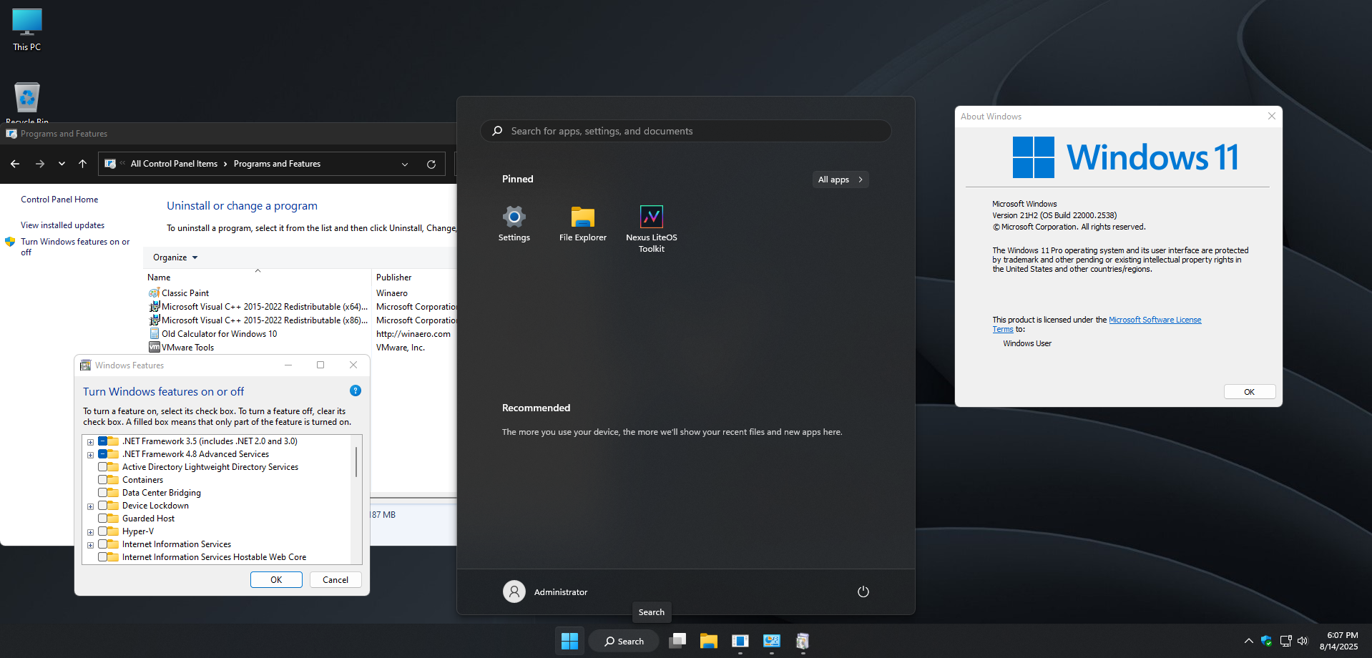Click the Windows Security tray icon

pos(1267,641)
